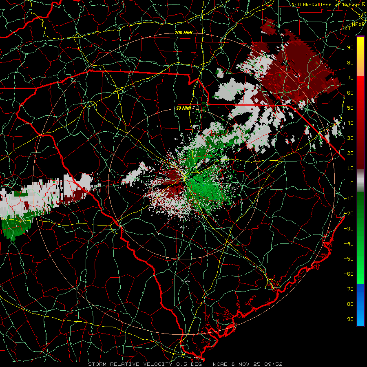The image size is (367, 367).
Task: Pick the light blue bottom color bar segment
Action: point(360,318)
